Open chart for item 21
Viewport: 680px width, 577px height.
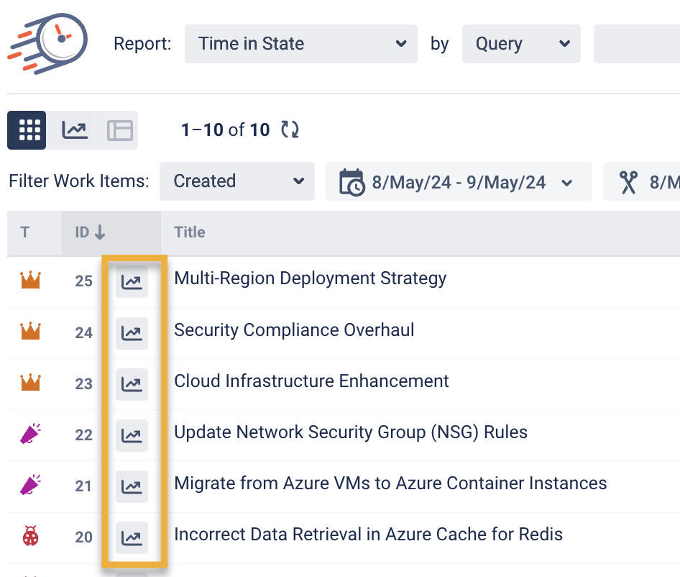click(132, 486)
